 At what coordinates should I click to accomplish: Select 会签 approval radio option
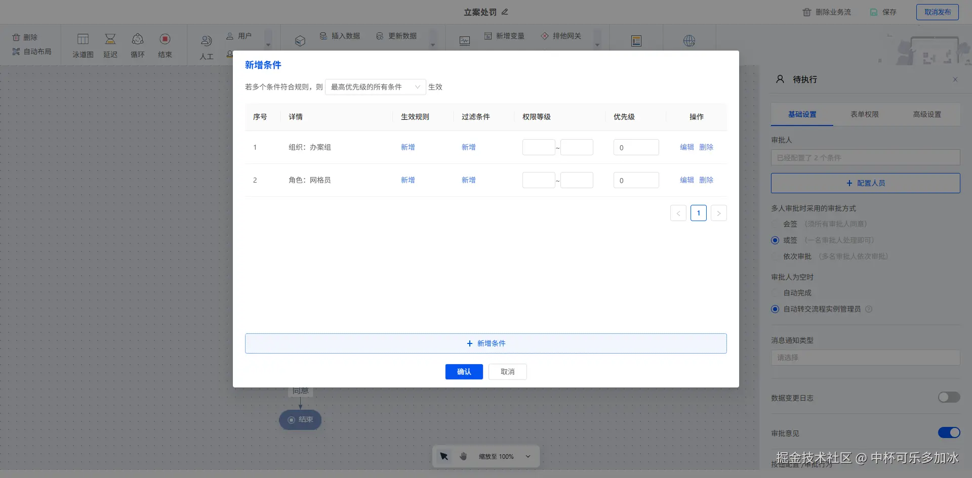coord(775,224)
